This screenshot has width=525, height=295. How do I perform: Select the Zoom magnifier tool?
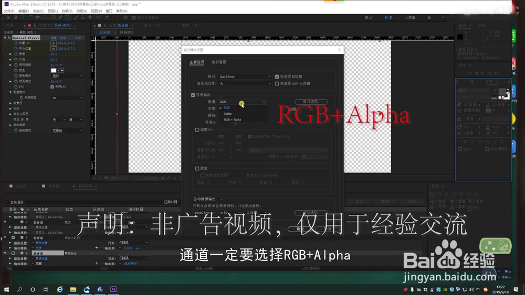(23, 17)
